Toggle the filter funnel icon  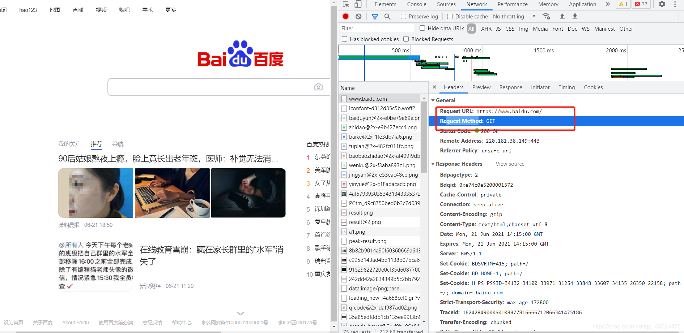(375, 16)
